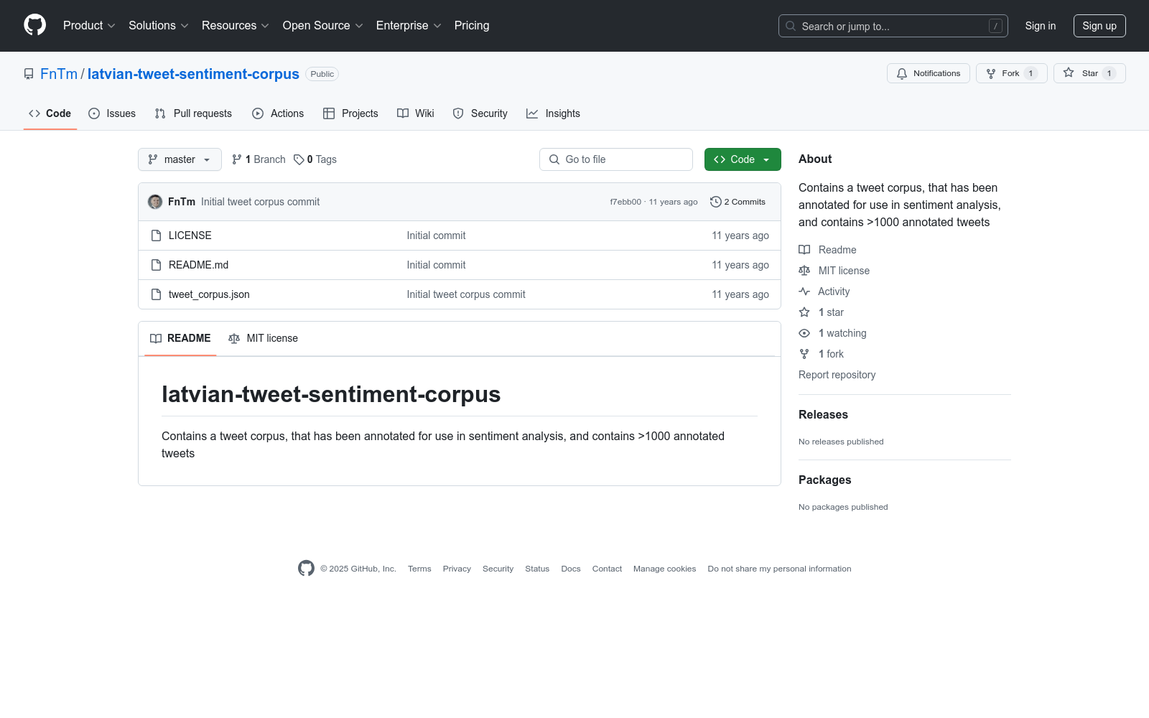Click Manage cookies in footer
This screenshot has width=1149, height=718.
coord(664,569)
